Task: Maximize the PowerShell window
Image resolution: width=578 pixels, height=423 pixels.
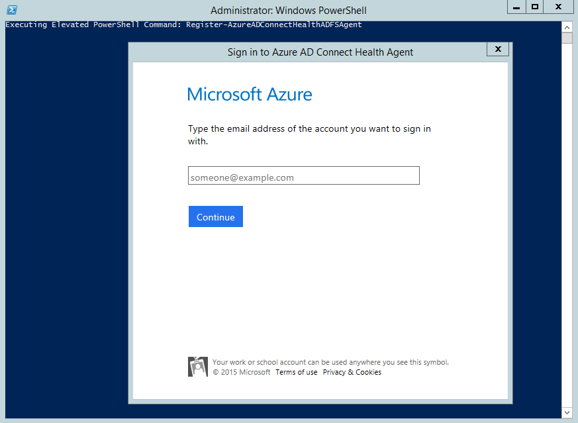Action: point(534,7)
